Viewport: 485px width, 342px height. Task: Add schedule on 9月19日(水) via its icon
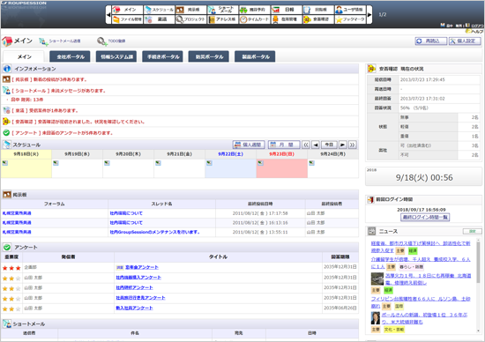point(56,163)
